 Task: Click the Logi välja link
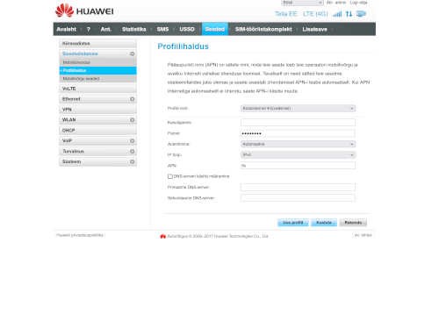coord(358,3)
